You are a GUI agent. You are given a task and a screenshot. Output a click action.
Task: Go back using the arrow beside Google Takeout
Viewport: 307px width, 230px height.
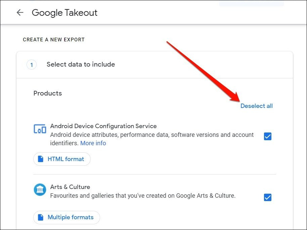[x=20, y=12]
